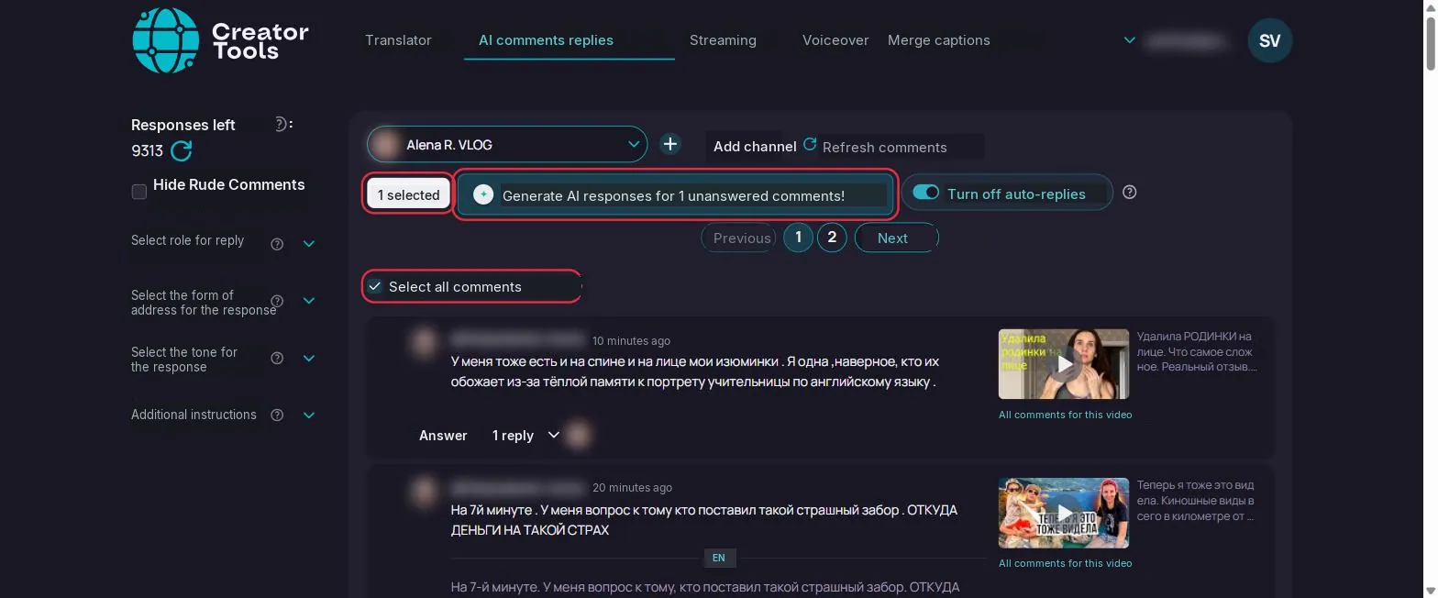1438x598 pixels.
Task: Expand the 1 reply chevron
Action: click(x=553, y=435)
